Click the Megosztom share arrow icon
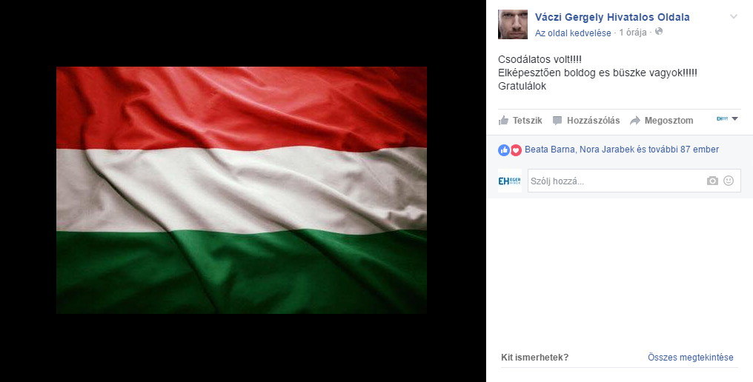The height and width of the screenshot is (382, 753). coord(635,121)
